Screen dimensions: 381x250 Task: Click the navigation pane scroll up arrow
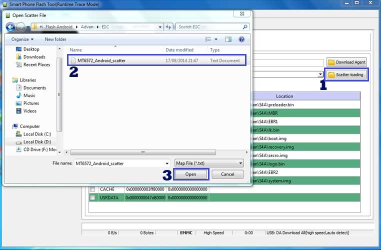click(59, 49)
